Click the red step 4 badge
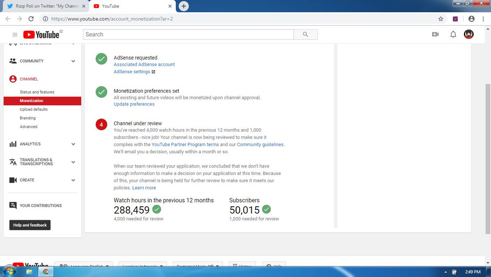 point(101,125)
